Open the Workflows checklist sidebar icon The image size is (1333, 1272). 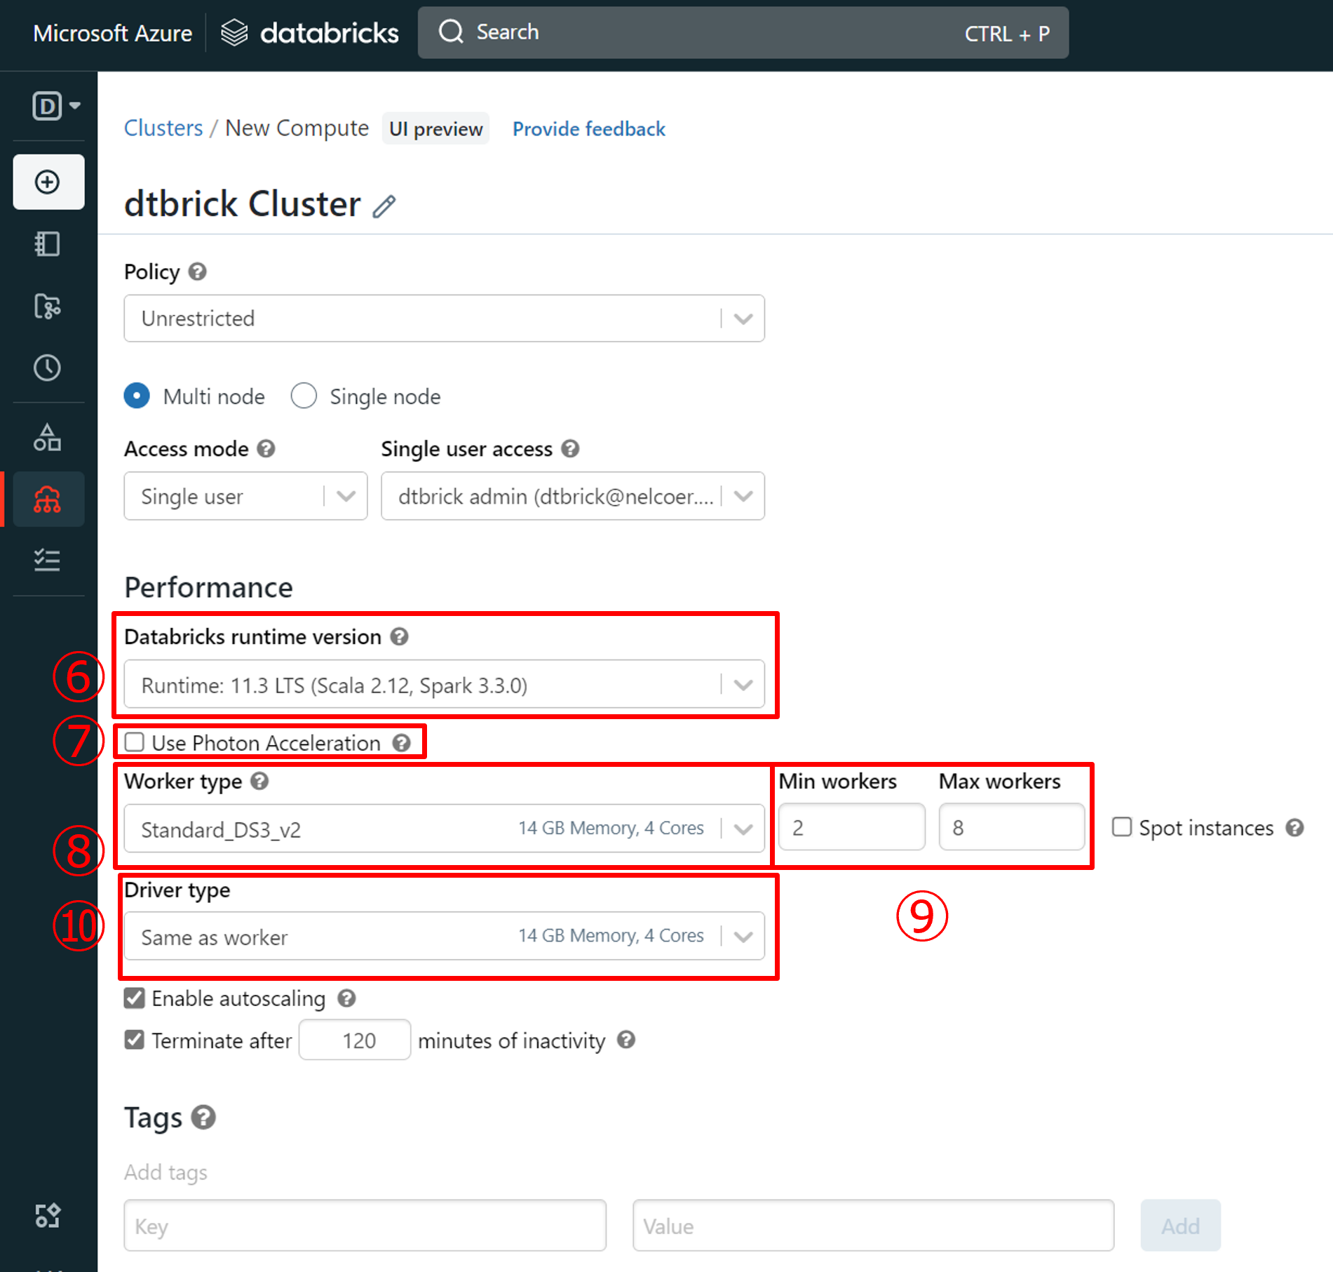(48, 560)
